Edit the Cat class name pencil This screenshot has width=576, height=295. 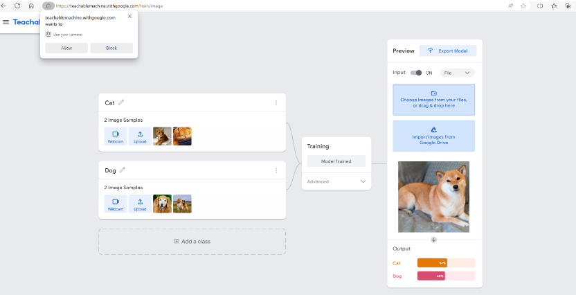click(x=121, y=102)
